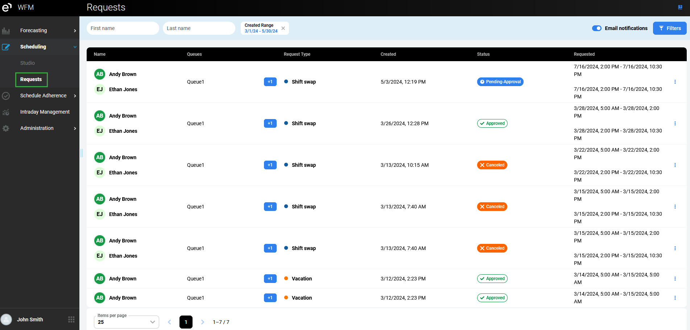Open the Requests page in Scheduling
The height and width of the screenshot is (330, 690).
point(31,80)
